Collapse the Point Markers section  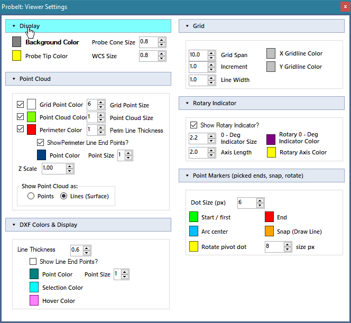click(x=262, y=176)
